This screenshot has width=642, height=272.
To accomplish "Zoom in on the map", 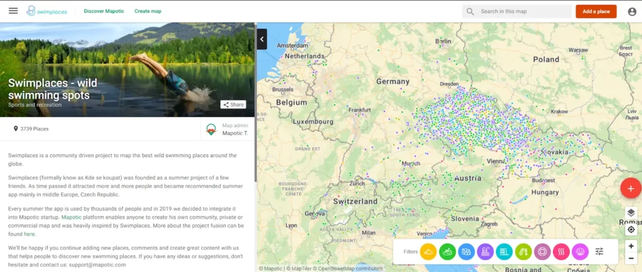I will pos(631,246).
